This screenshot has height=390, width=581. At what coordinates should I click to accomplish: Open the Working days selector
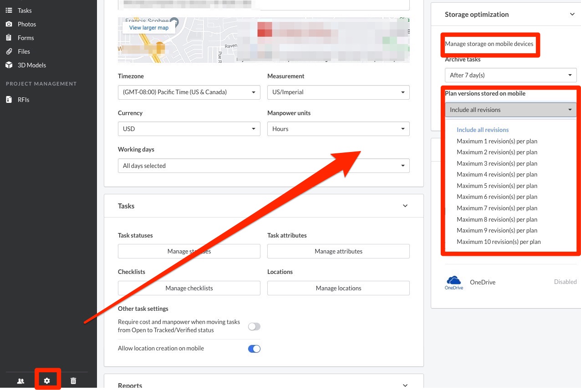coord(264,166)
